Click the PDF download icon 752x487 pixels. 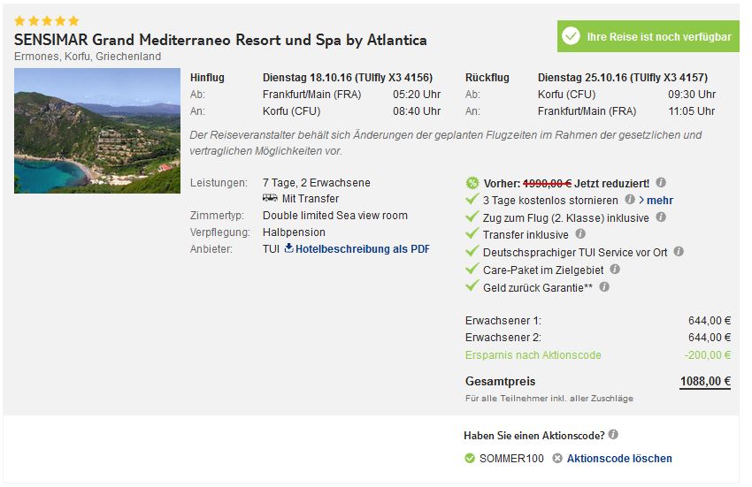pyautogui.click(x=288, y=247)
